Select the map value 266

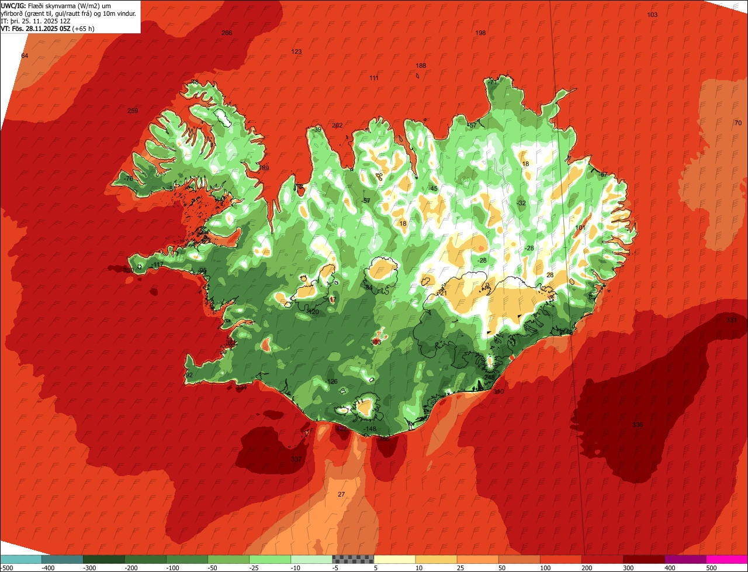click(227, 33)
